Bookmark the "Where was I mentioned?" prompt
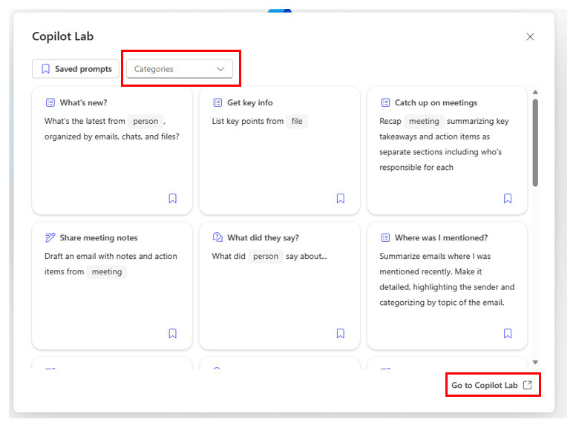This screenshot has height=425, width=576. pos(508,334)
